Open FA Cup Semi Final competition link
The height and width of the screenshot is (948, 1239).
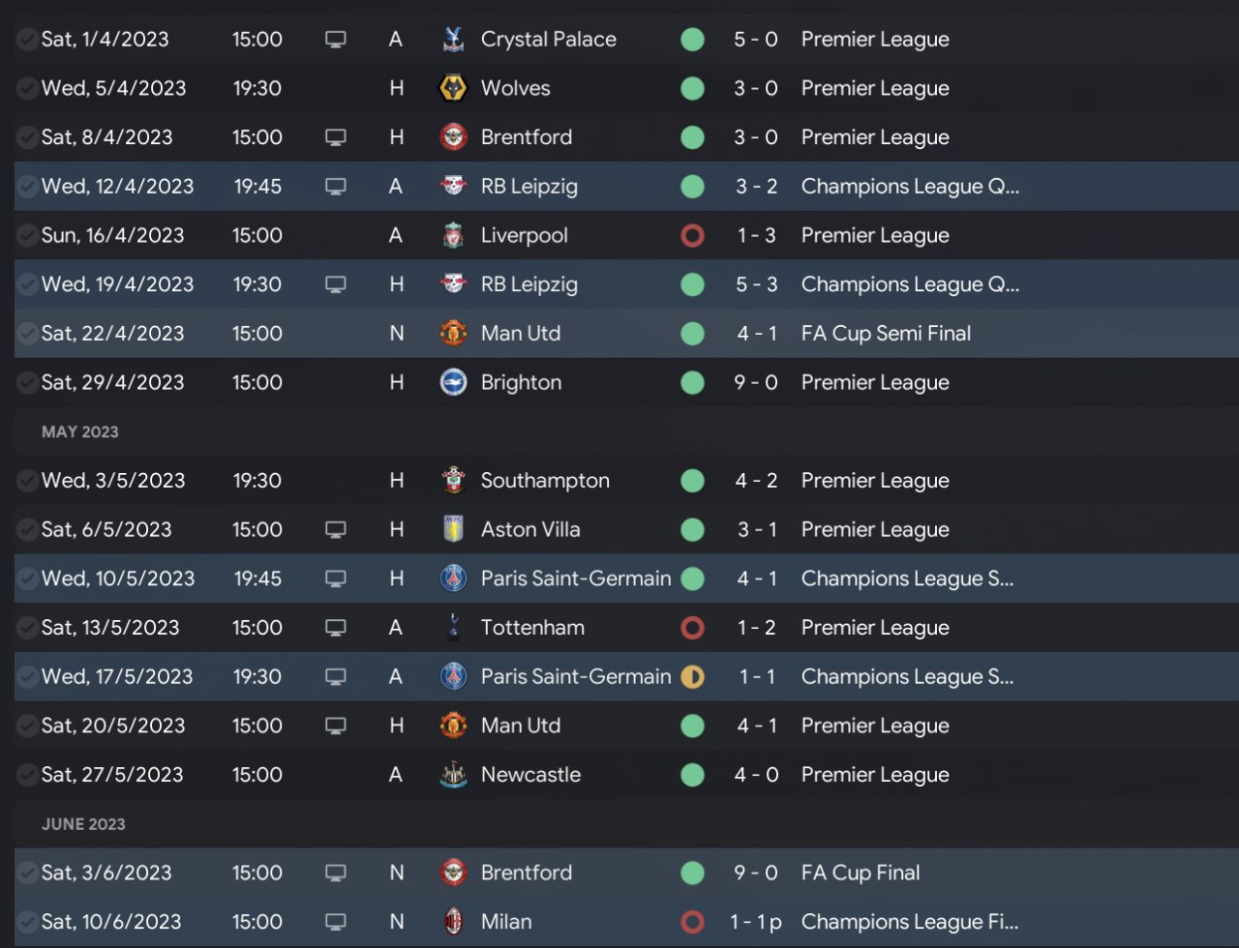click(886, 334)
